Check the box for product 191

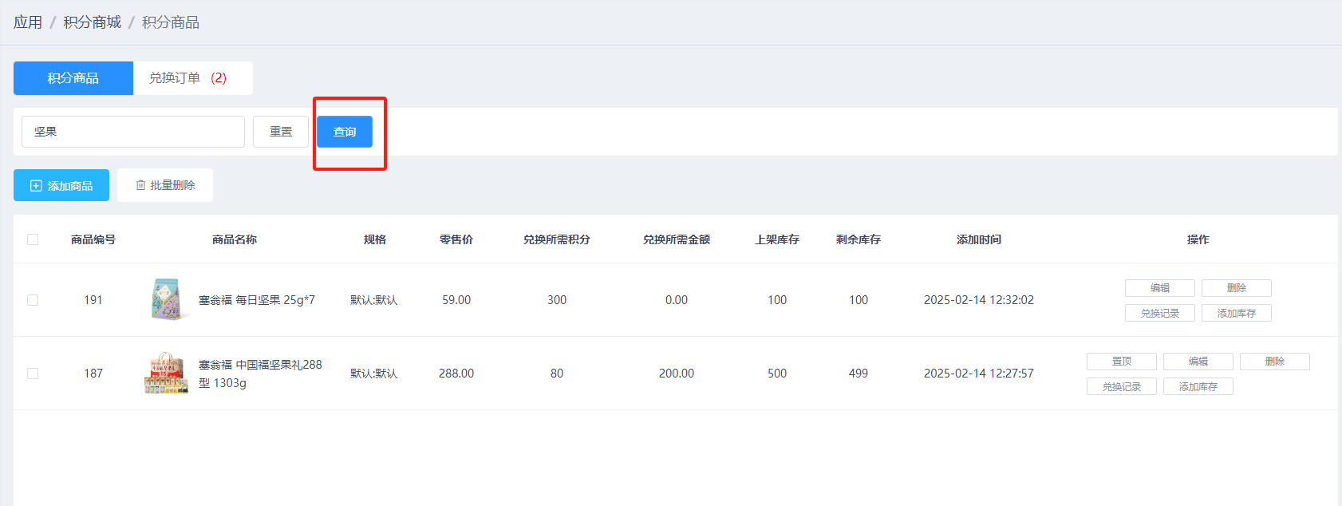[33, 300]
